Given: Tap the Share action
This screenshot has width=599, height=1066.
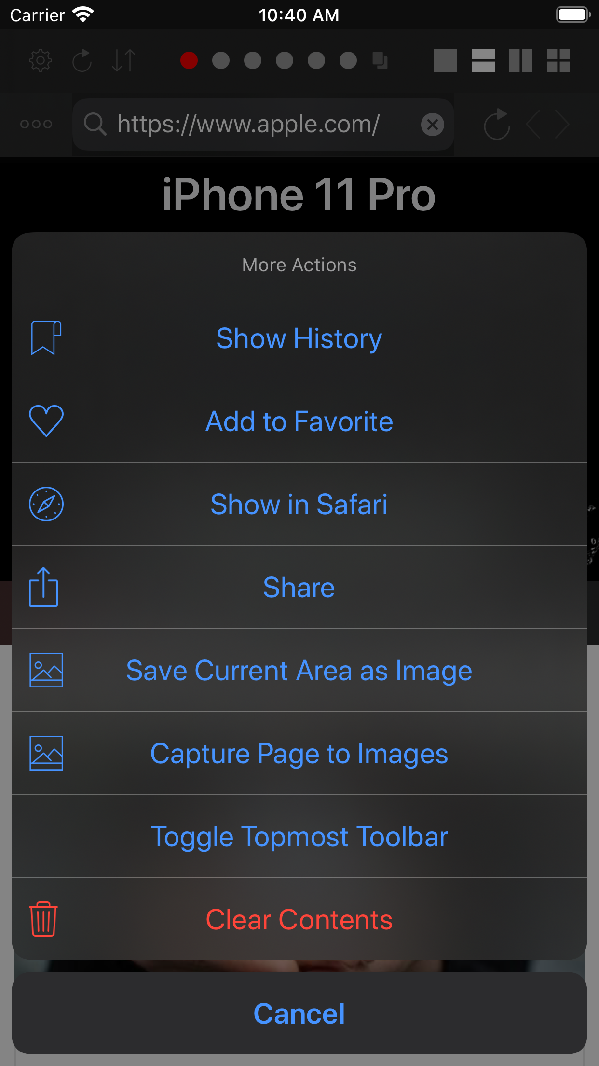Looking at the screenshot, I should 299,587.
